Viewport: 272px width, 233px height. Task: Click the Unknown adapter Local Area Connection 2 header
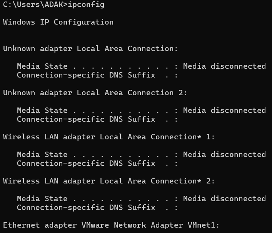[95, 93]
